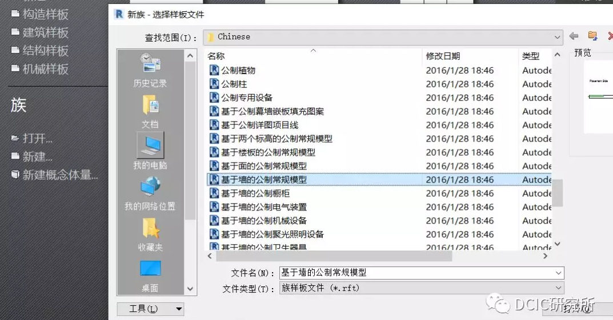Select file name 基于墙的公制橱柜
The image size is (613, 320).
(255, 193)
